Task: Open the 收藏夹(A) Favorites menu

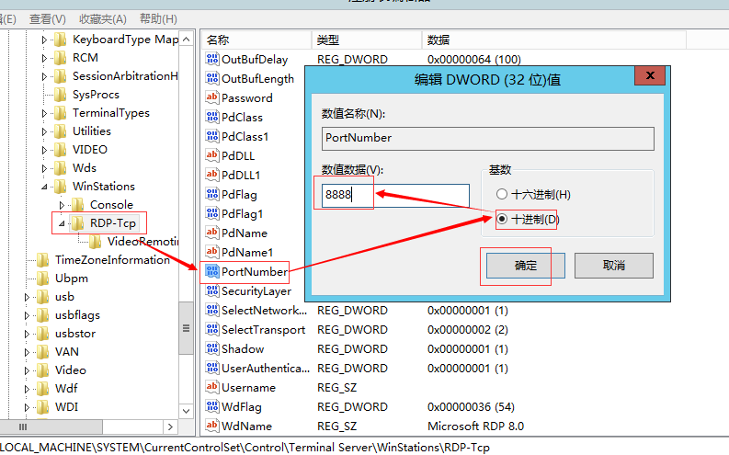Action: pos(103,19)
